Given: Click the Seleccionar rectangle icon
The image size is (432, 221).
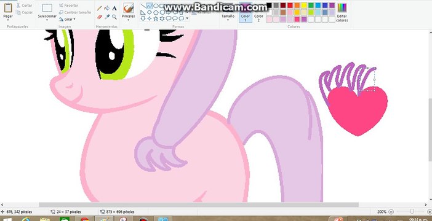Looking at the screenshot, I should click(x=47, y=8).
